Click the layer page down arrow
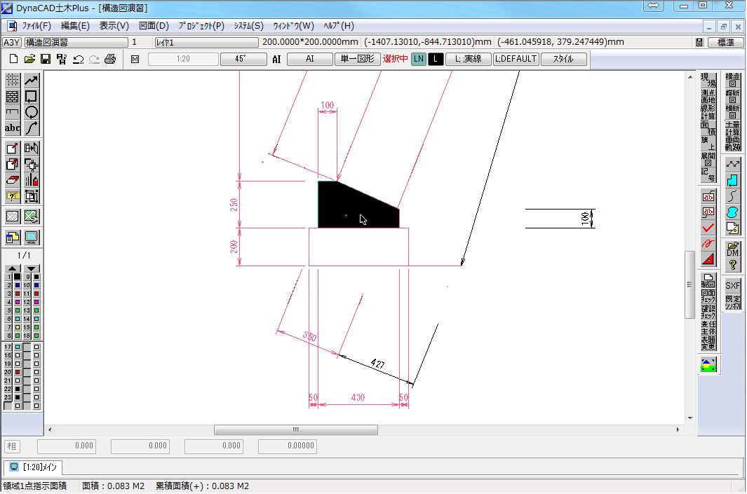This screenshot has height=494, width=747. point(32,268)
